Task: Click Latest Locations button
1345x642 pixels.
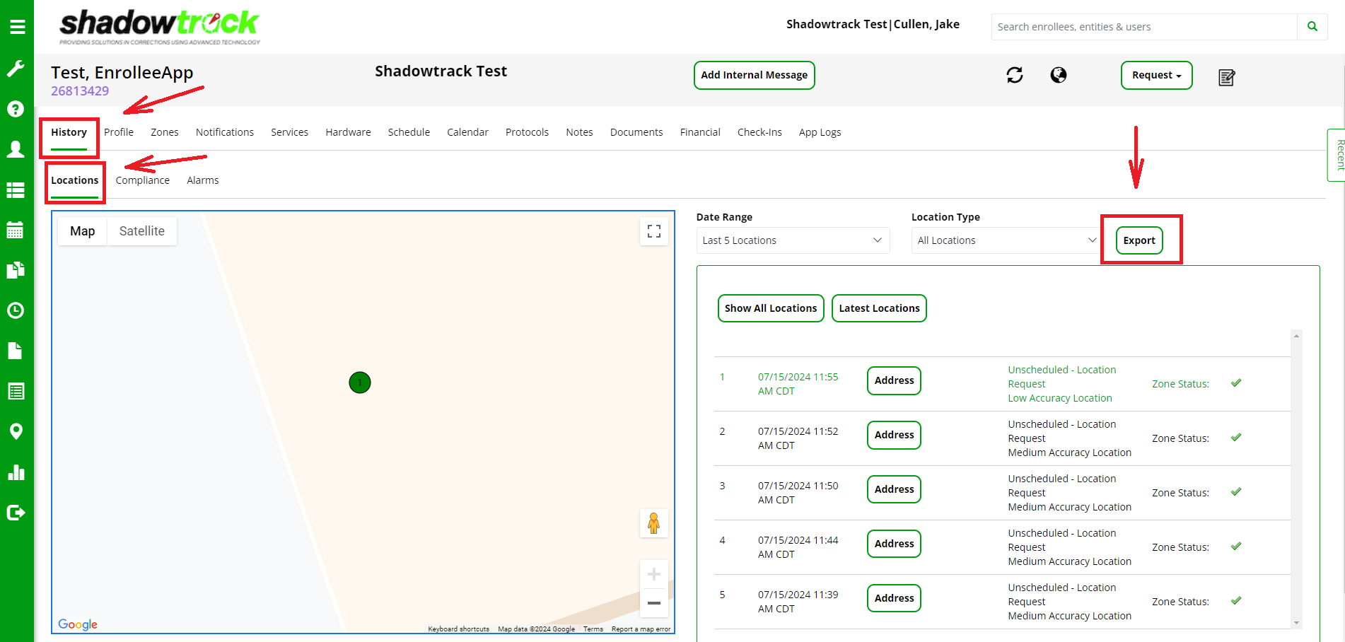Action: (879, 308)
